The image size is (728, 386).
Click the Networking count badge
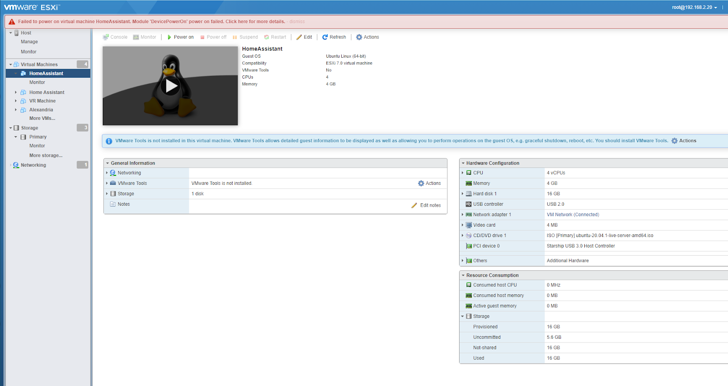click(82, 165)
